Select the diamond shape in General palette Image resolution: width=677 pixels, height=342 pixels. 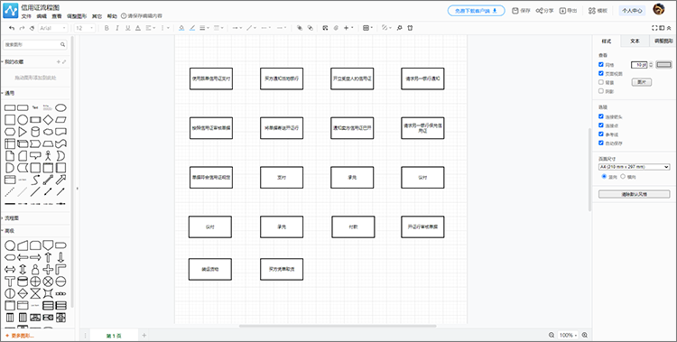[49, 120]
